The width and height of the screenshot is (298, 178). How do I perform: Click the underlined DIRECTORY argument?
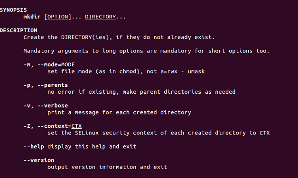[x=100, y=17]
